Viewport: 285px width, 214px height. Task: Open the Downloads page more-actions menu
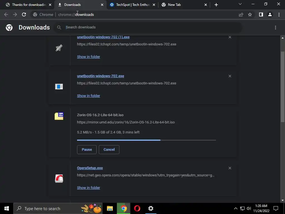pos(276,28)
